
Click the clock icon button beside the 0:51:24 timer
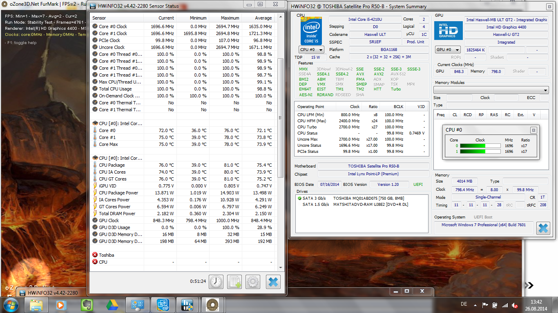[217, 282]
